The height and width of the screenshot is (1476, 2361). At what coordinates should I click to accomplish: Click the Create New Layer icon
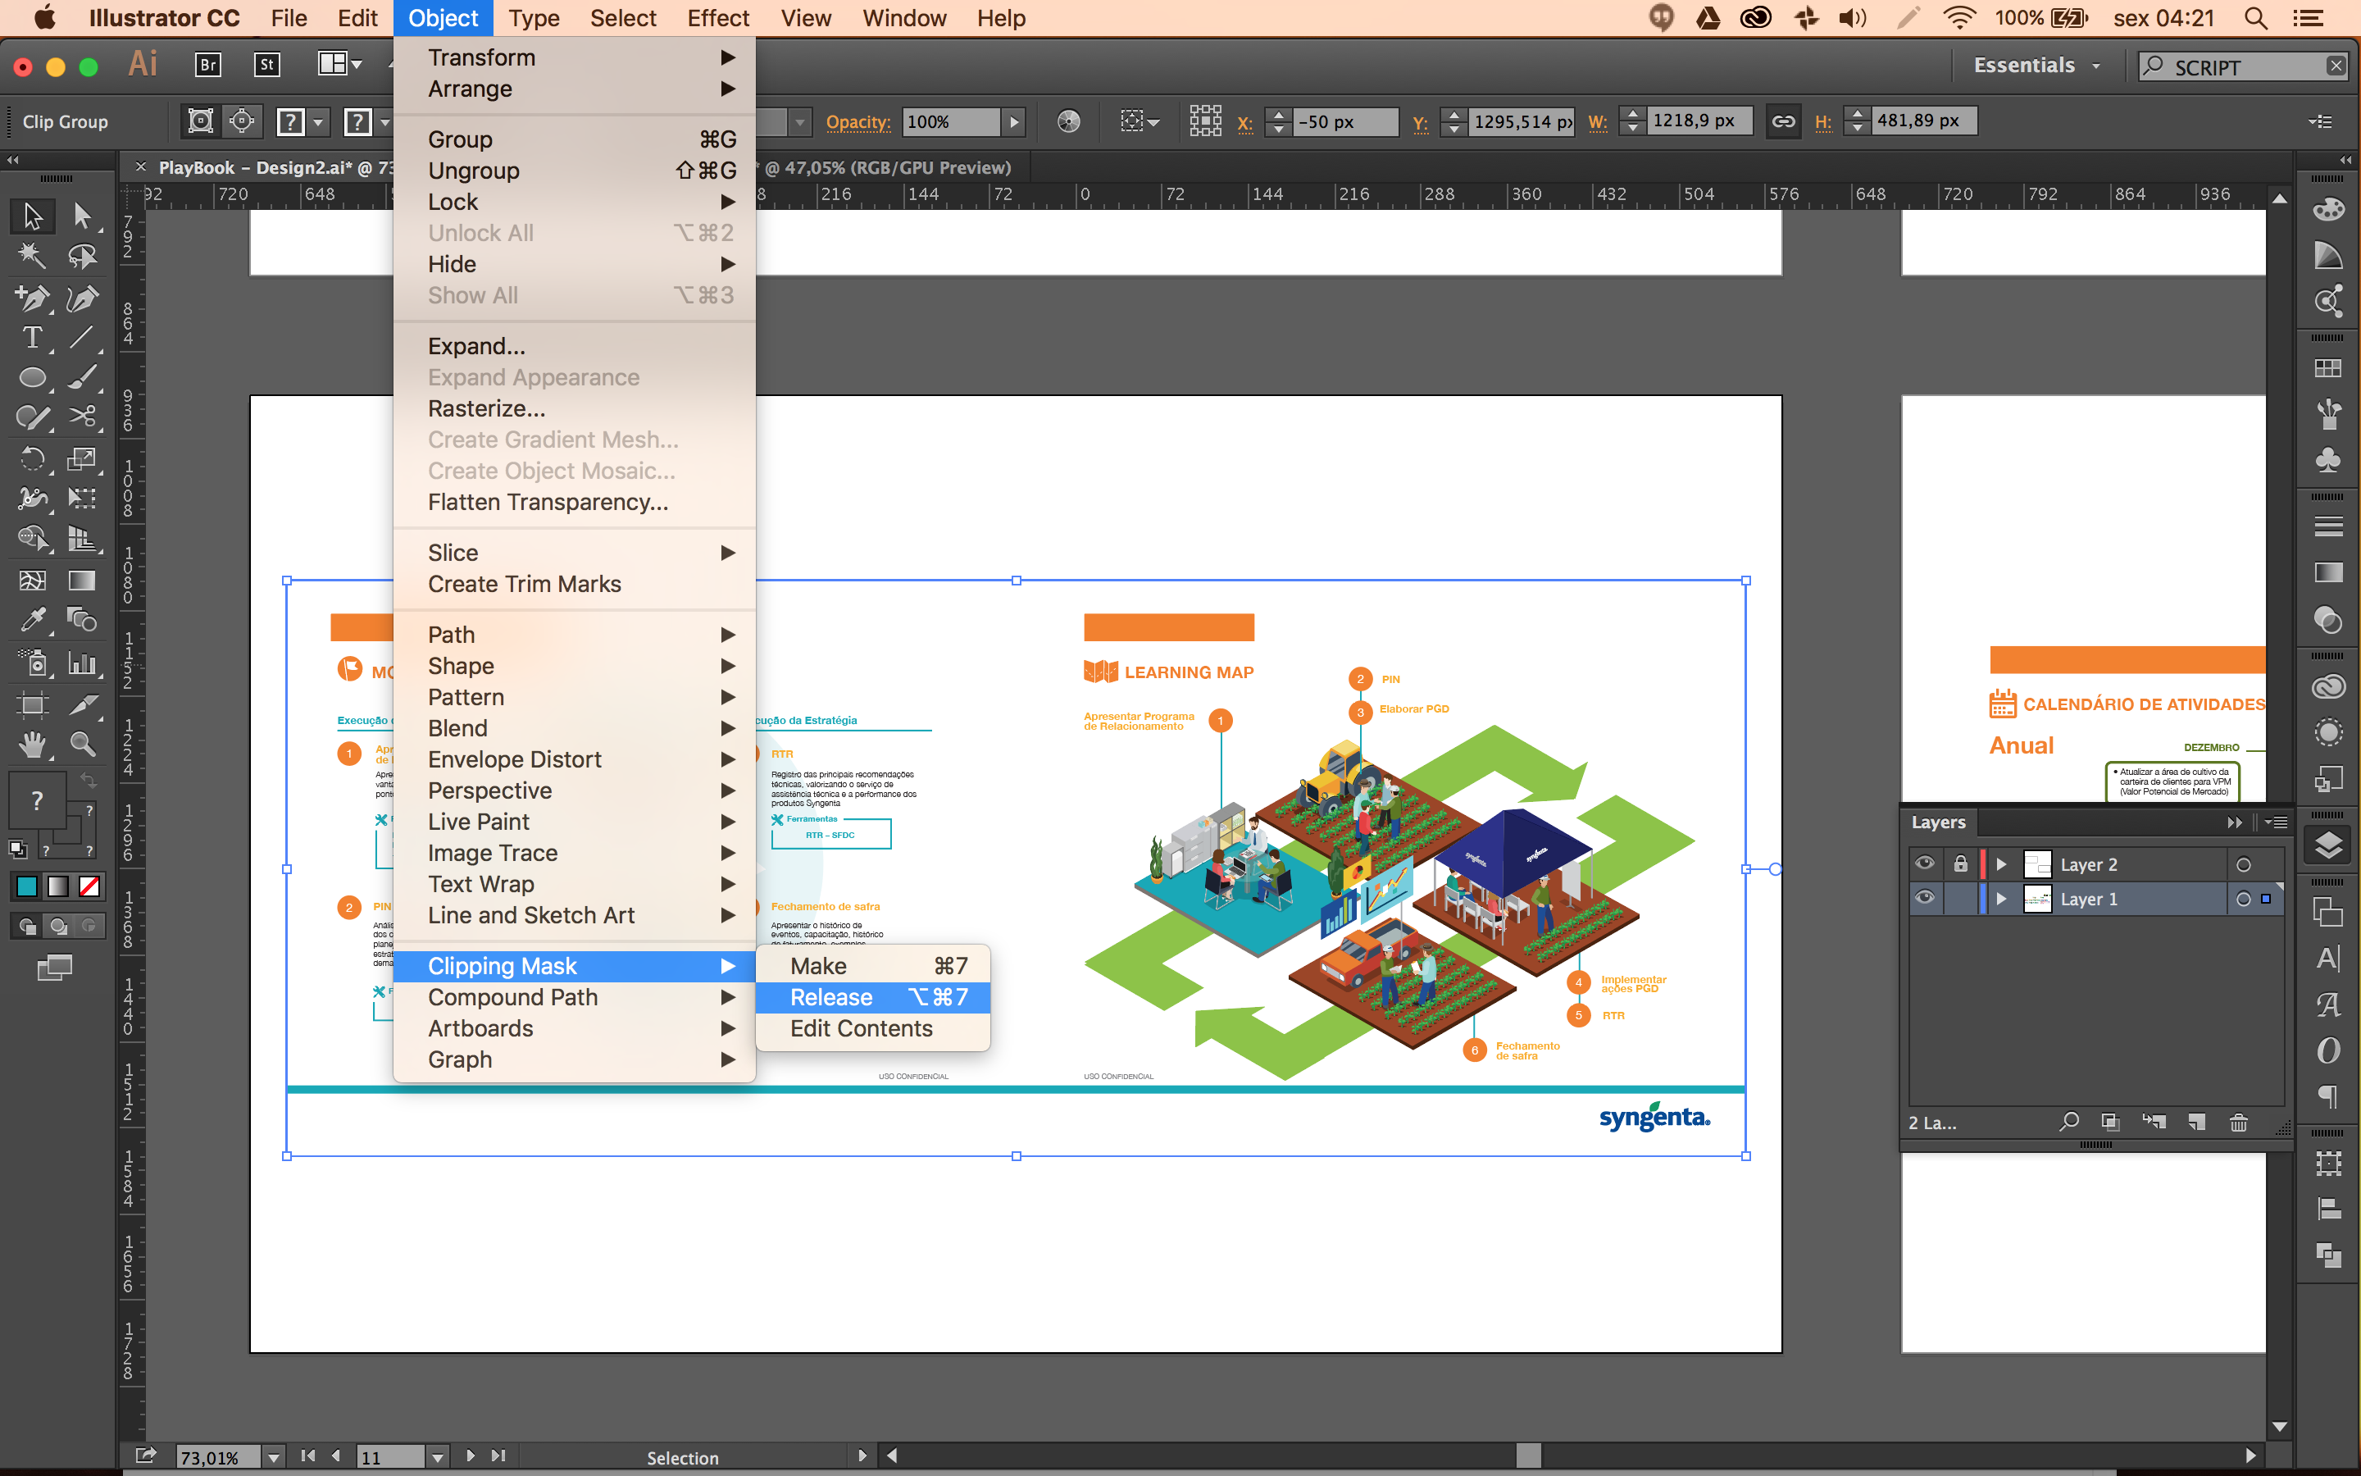coord(2196,1123)
